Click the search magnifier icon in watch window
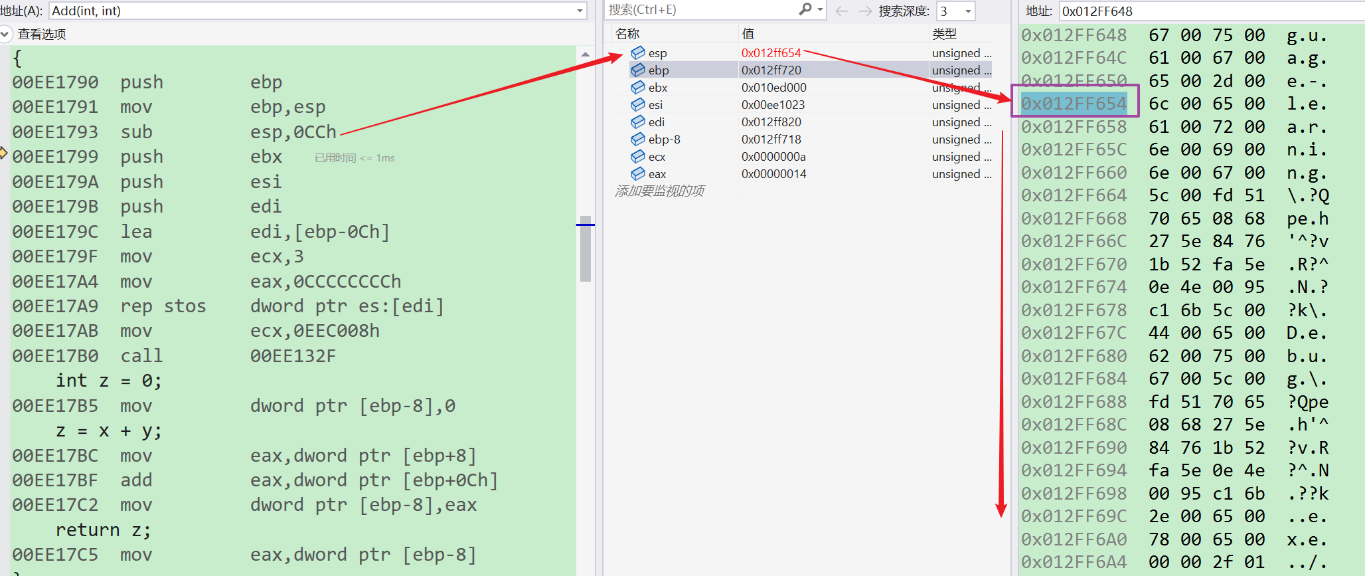This screenshot has height=576, width=1365. coord(805,9)
